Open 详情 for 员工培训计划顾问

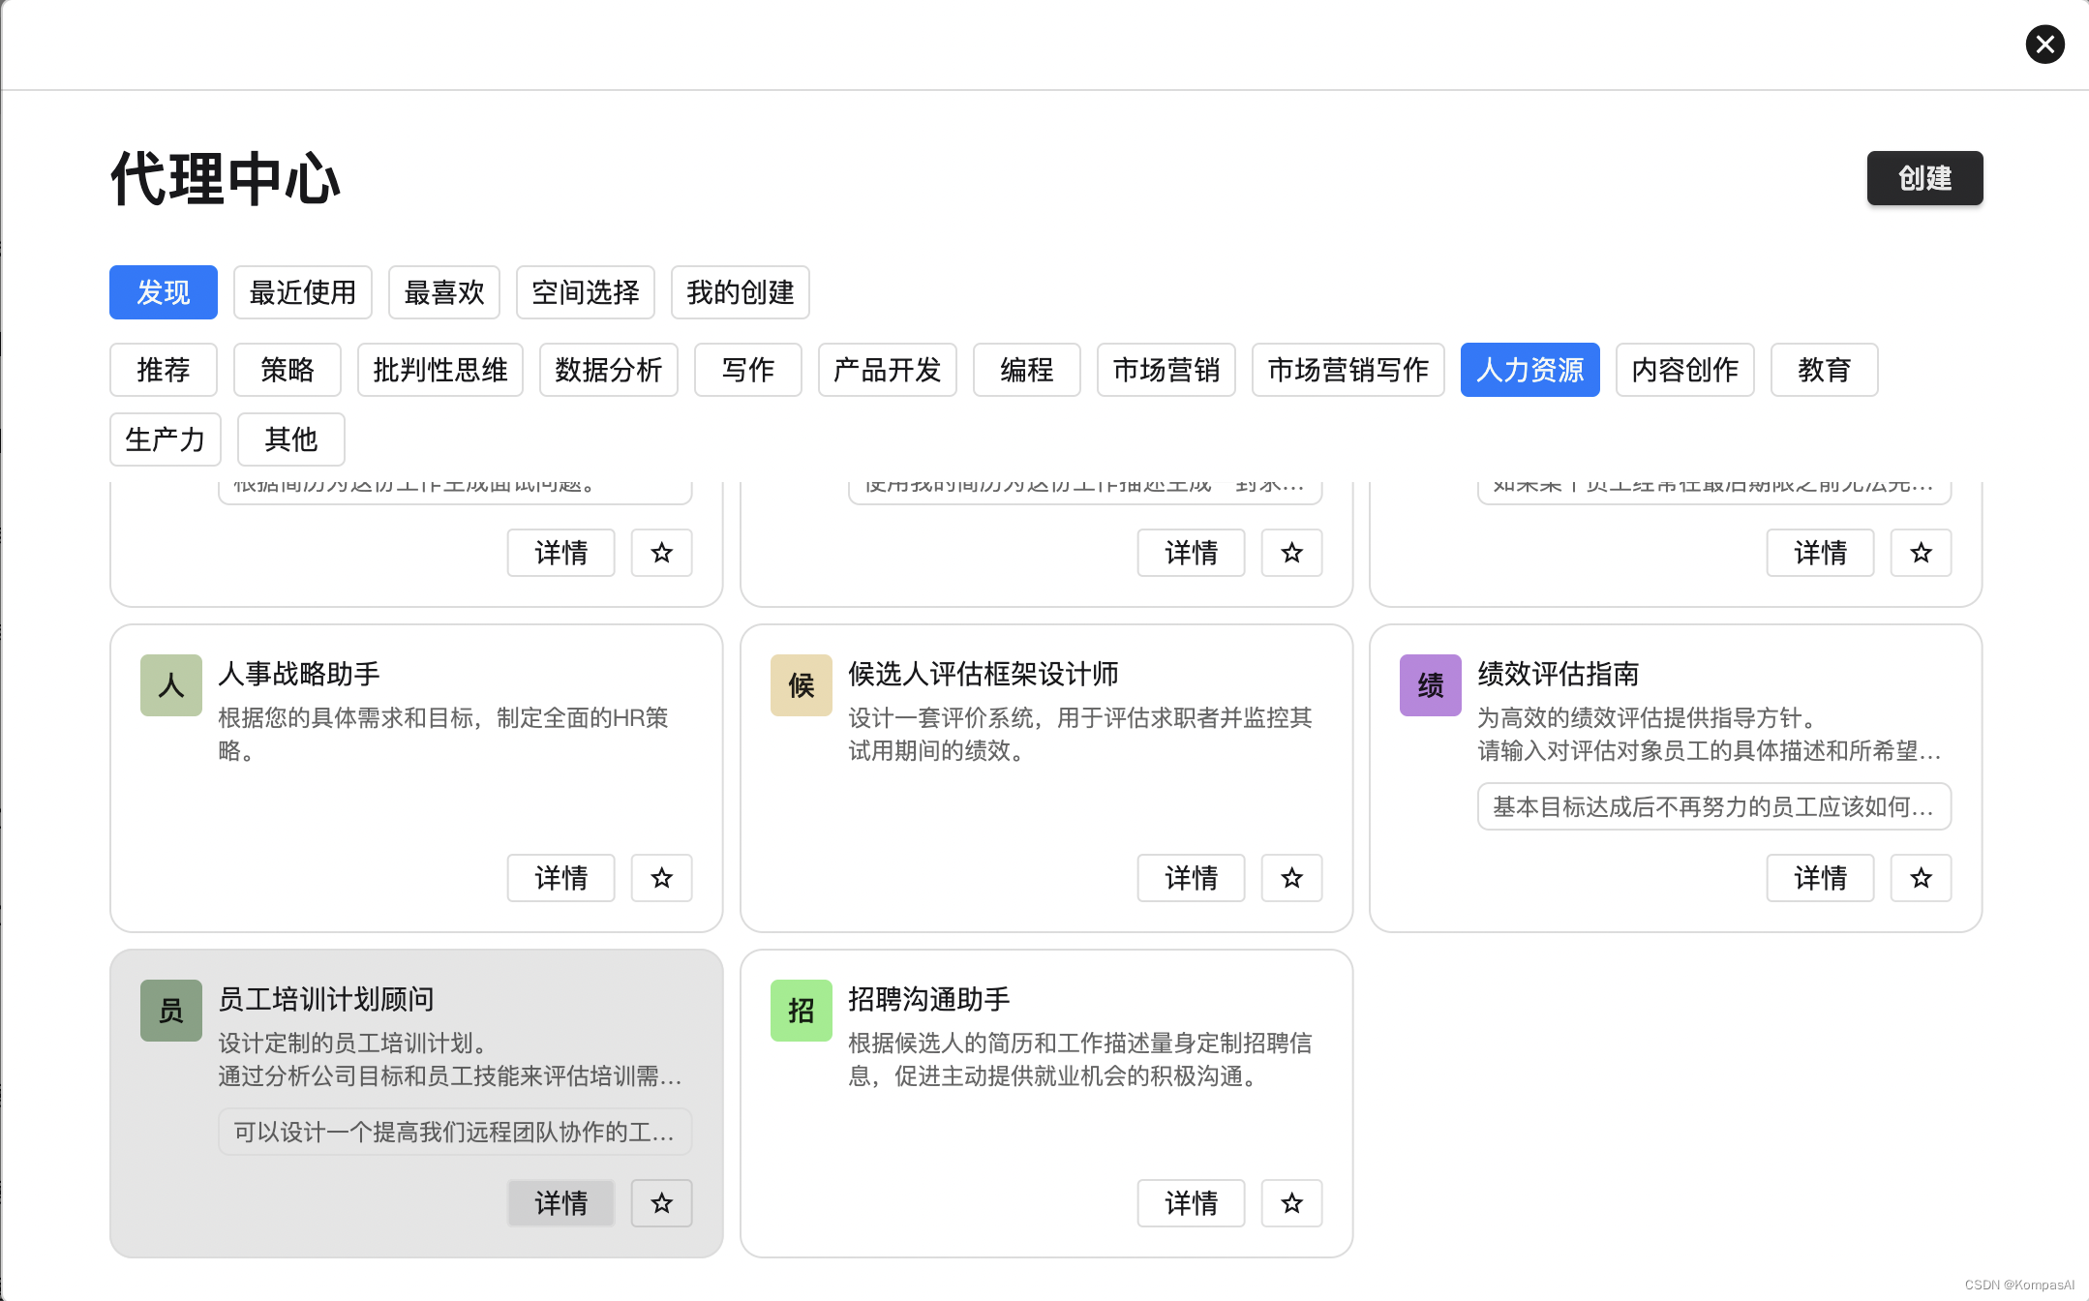560,1203
